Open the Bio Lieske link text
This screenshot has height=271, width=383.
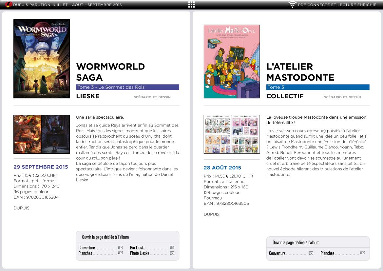(138, 248)
